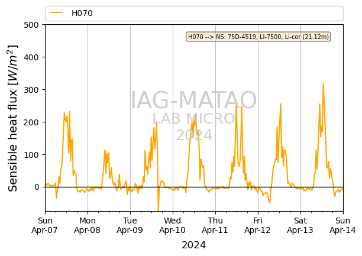
Task: Click the H070 sensor info annotation box
Action: [x=258, y=37]
